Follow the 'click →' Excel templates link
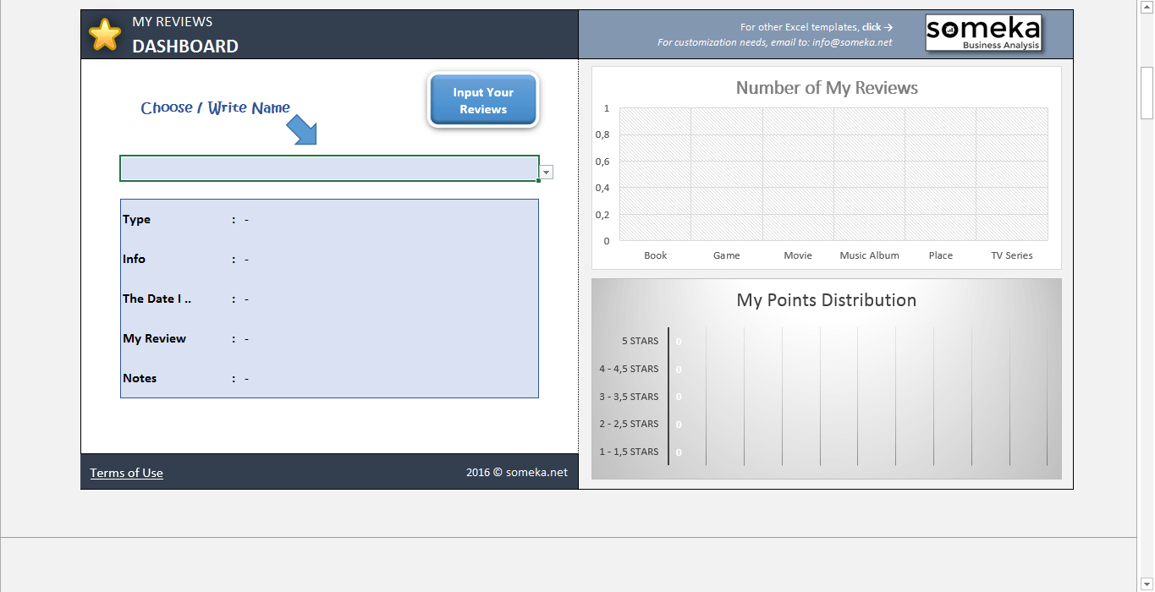The width and height of the screenshot is (1155, 592). tap(877, 27)
